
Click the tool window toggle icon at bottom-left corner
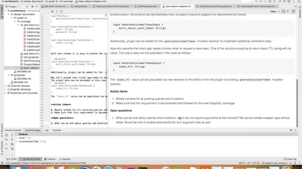tap(2, 163)
